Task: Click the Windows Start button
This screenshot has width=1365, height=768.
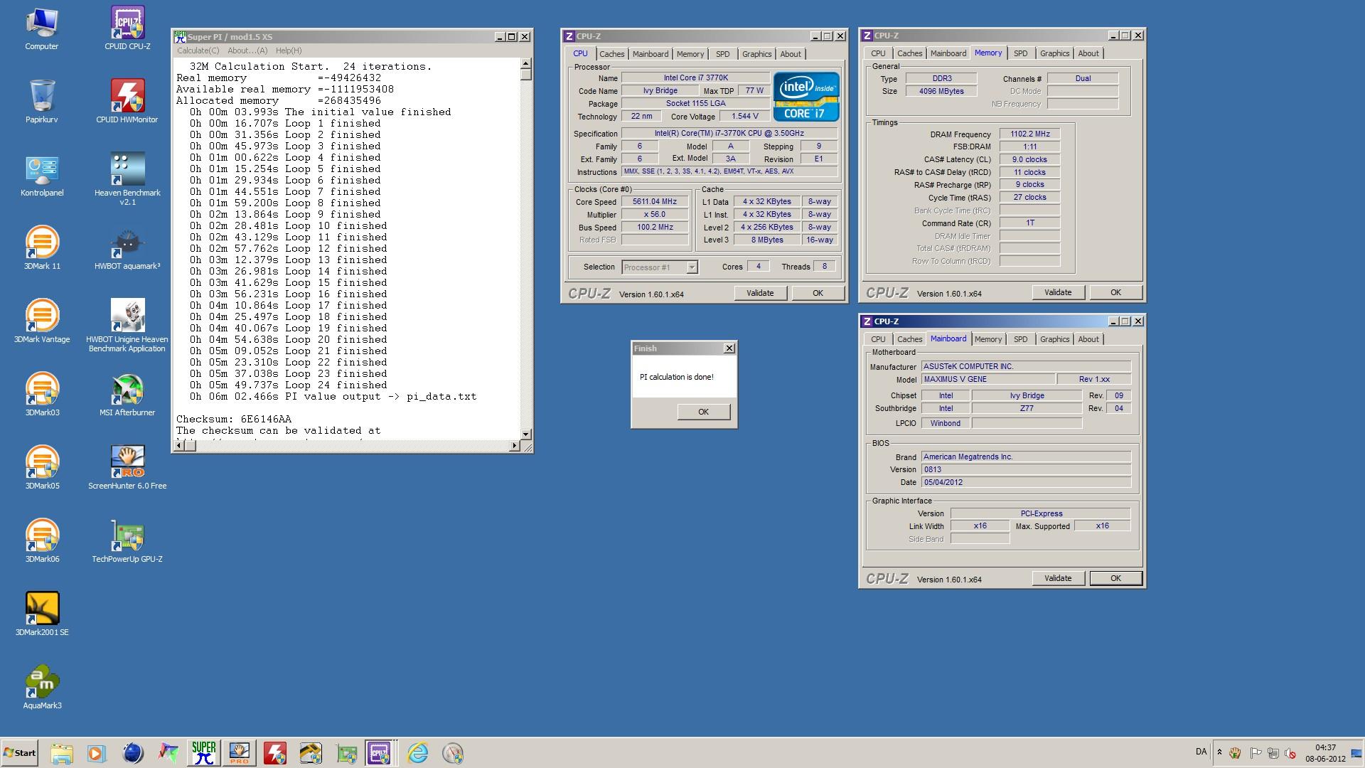Action: tap(20, 753)
